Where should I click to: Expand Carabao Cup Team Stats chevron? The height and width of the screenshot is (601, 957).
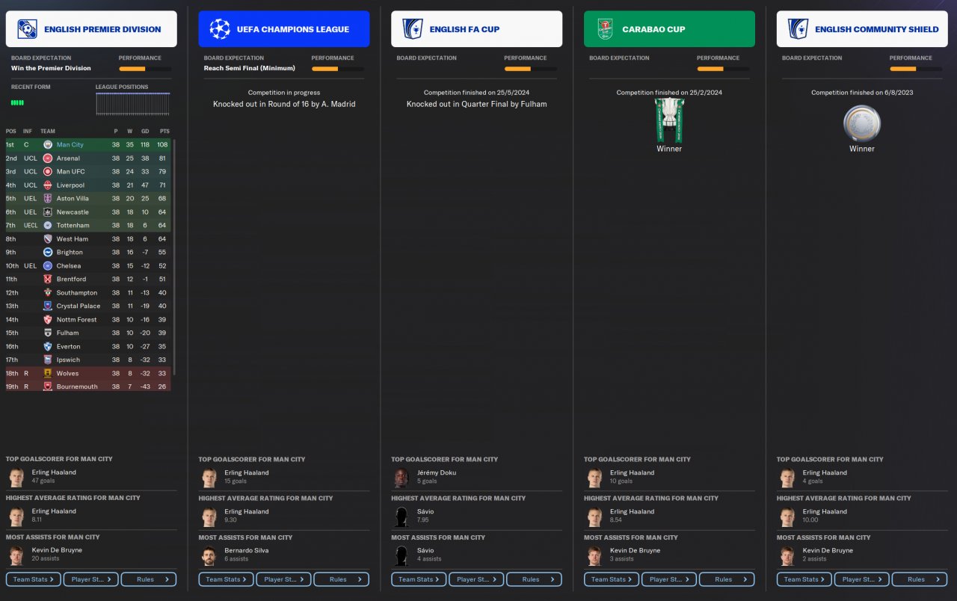coord(630,579)
